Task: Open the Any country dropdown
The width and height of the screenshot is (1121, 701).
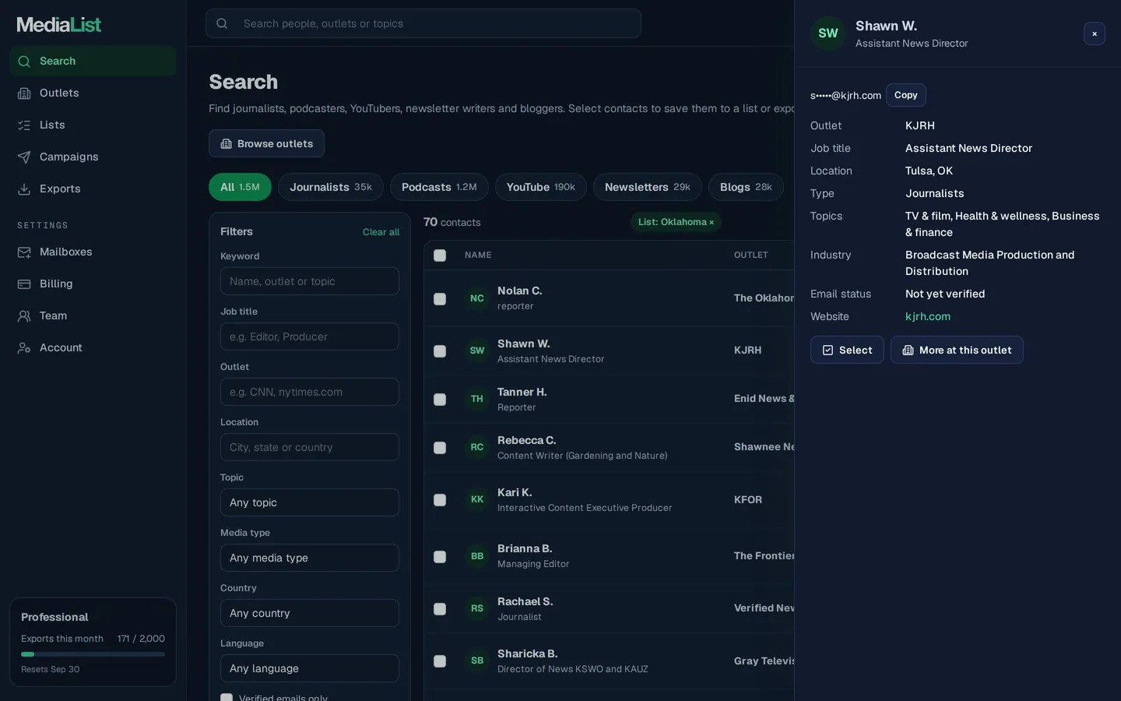Action: (x=310, y=613)
